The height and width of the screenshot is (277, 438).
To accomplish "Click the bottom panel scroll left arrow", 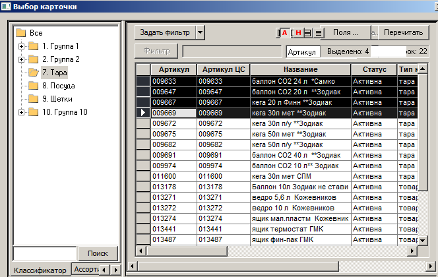I will point(133,266).
